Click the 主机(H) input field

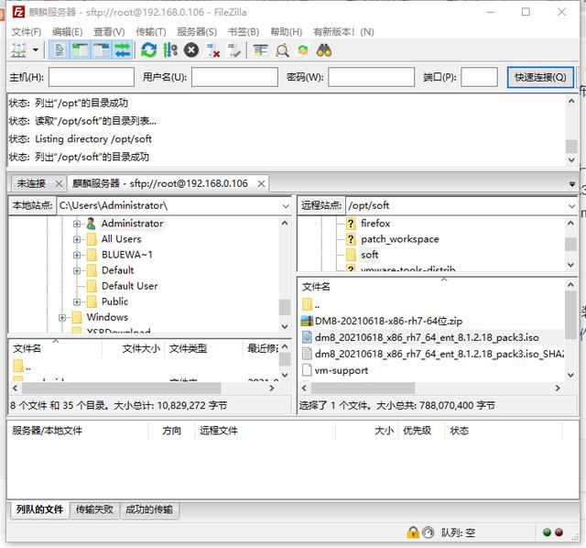[x=91, y=78]
